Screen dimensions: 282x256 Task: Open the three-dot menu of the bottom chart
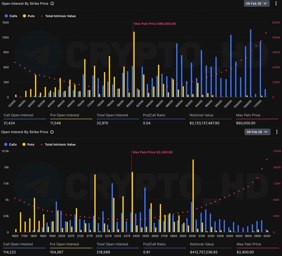click(x=277, y=132)
